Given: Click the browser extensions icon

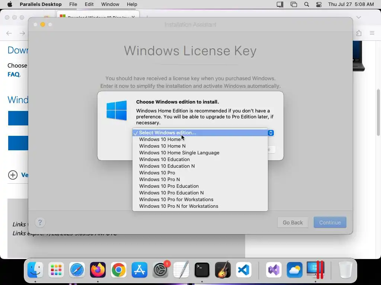Looking at the screenshot, I should [359, 33].
